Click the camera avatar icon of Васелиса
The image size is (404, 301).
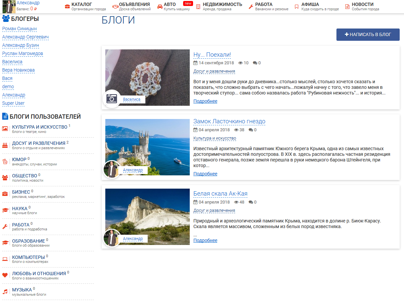(x=112, y=99)
